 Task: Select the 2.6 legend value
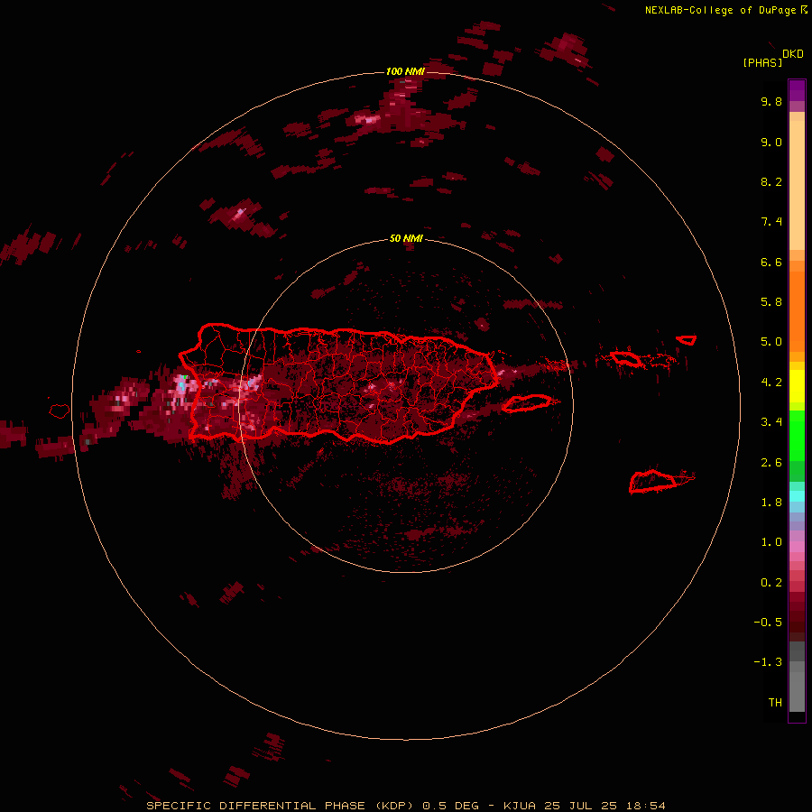[771, 463]
